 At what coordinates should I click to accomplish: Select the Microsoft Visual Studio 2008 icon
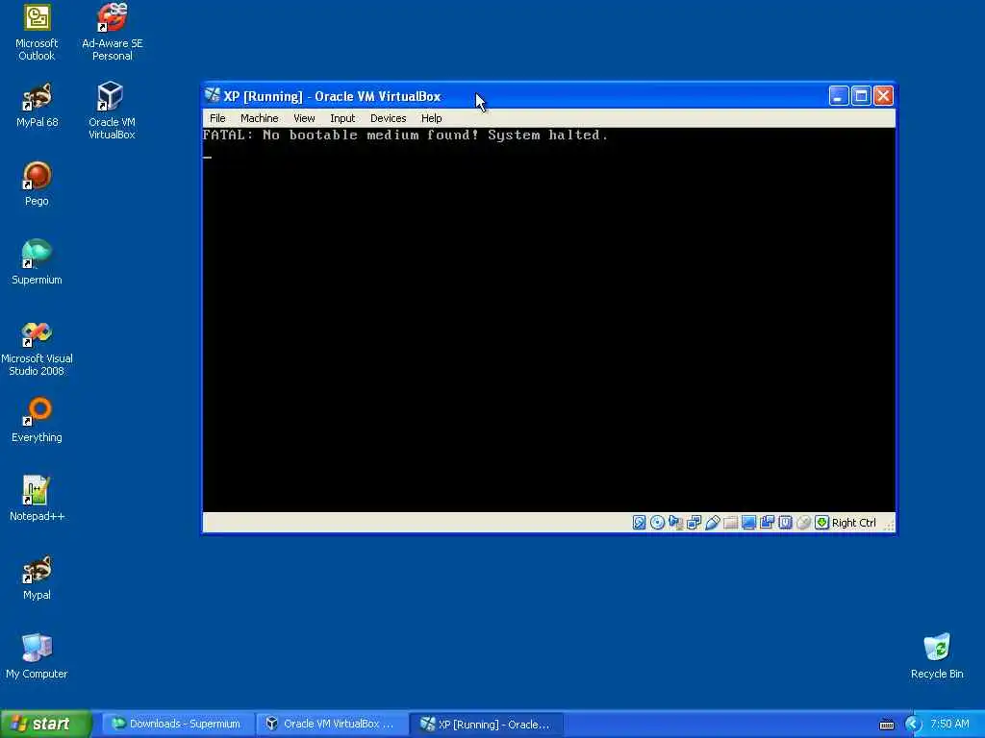coord(37,348)
